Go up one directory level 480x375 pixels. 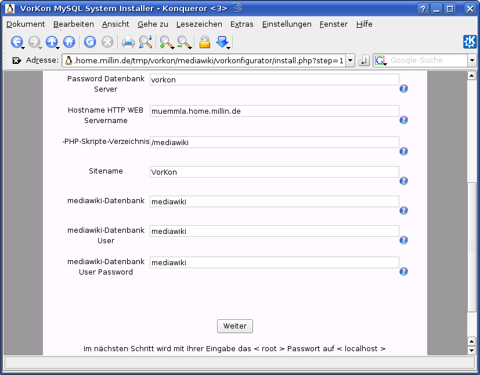pyautogui.click(x=52, y=42)
